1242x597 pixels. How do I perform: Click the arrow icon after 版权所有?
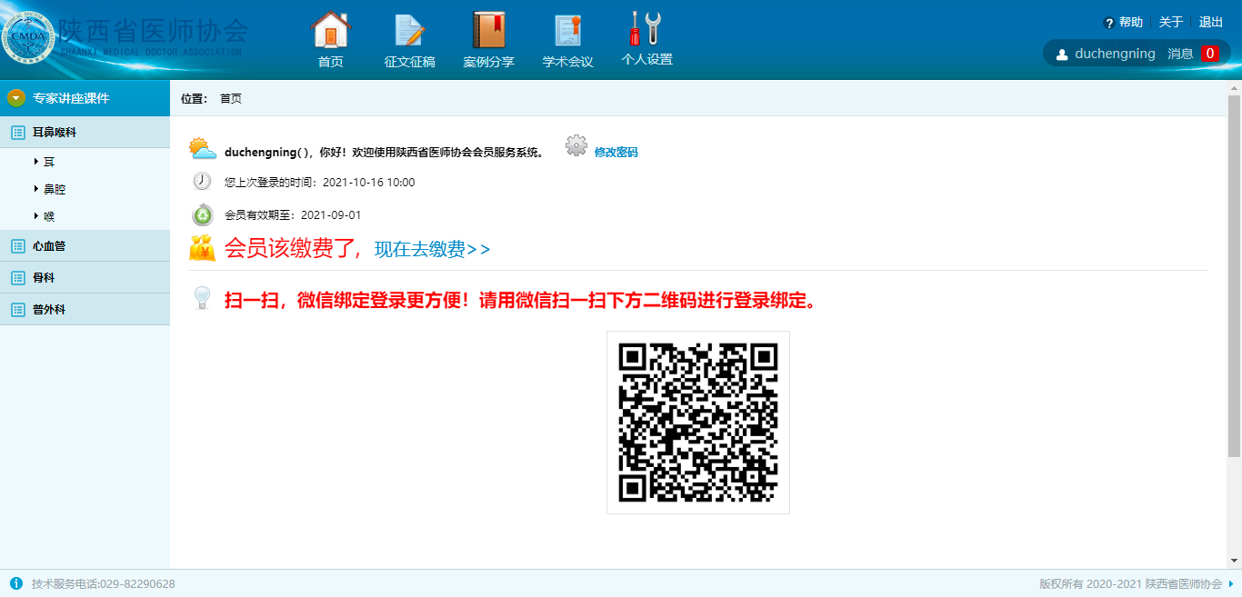tap(1231, 583)
